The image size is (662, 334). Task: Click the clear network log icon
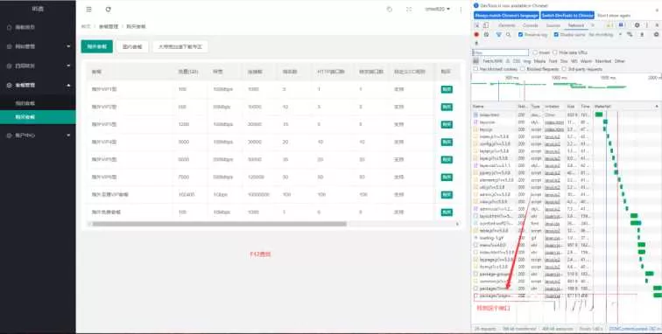click(486, 35)
